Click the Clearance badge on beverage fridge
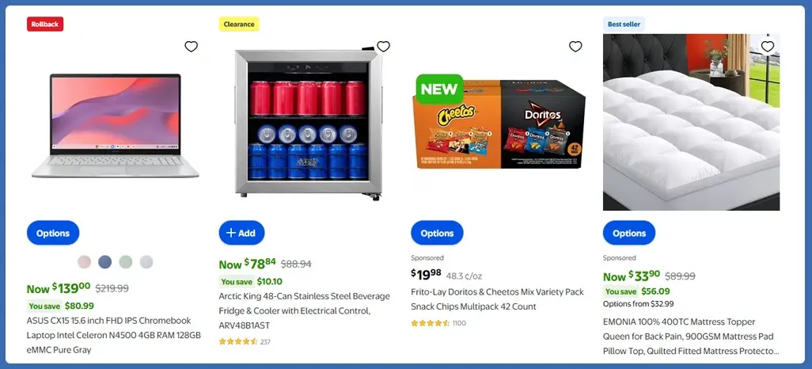The height and width of the screenshot is (369, 812). pyautogui.click(x=239, y=24)
